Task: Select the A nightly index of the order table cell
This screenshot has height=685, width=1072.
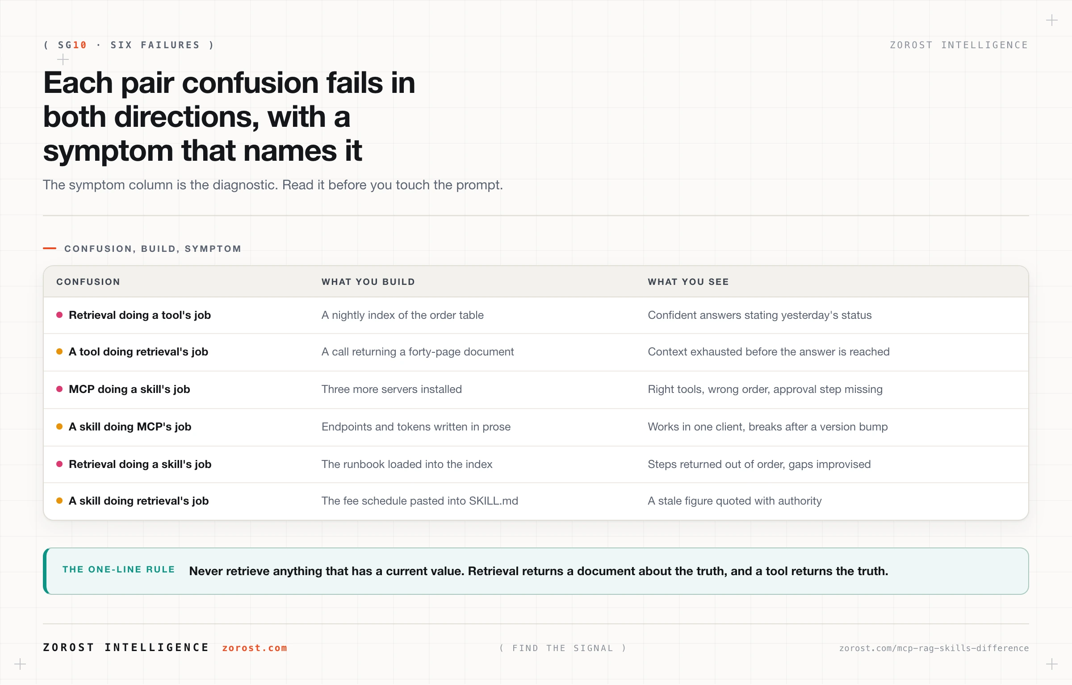Action: (402, 315)
